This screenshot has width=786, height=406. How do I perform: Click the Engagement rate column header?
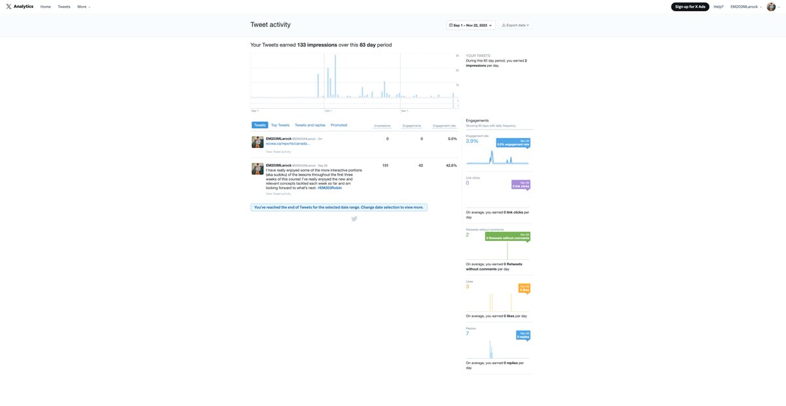coord(444,126)
